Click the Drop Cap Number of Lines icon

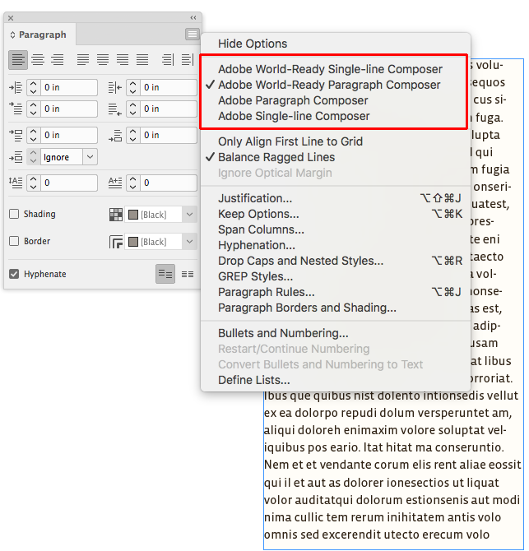(16, 183)
